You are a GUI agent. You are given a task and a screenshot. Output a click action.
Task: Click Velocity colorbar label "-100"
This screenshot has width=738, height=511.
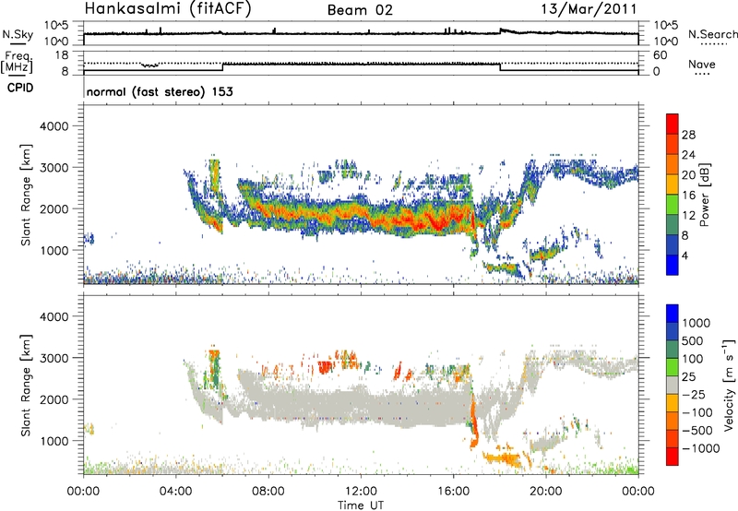pyautogui.click(x=697, y=412)
